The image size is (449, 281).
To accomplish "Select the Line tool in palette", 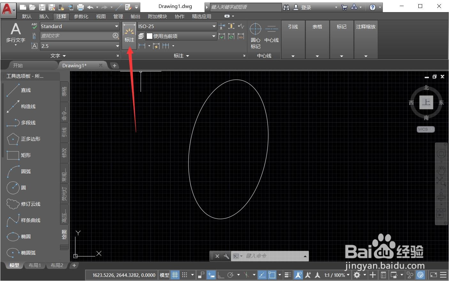I will click(19, 90).
